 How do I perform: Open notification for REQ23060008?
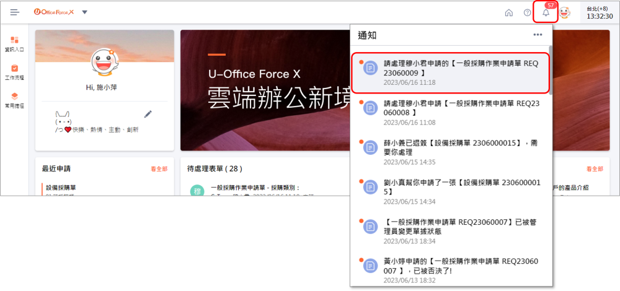pyautogui.click(x=450, y=113)
